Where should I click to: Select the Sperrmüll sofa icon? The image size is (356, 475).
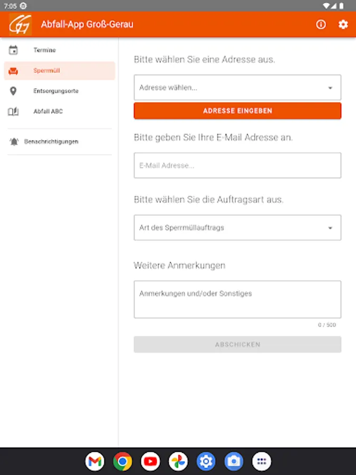(x=13, y=71)
